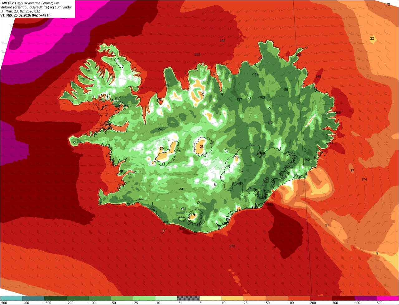Screen dimensions: 399x305
Task: Click the '-98' value in northeast Iceland
Action: [x=285, y=90]
